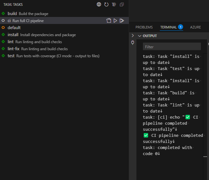Collapse the OUTPUT section chevron

point(140,36)
